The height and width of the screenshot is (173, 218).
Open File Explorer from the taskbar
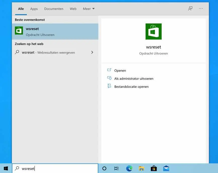point(141,168)
